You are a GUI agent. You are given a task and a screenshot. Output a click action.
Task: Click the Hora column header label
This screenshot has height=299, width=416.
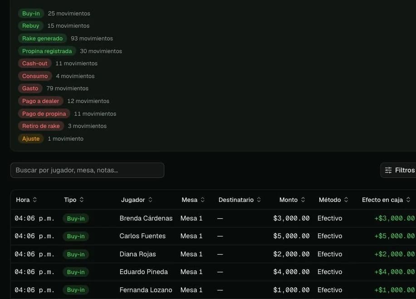[23, 200]
